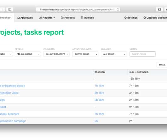Reload the page using the refresh icon
The height and width of the screenshot is (139, 167).
coord(118,9)
